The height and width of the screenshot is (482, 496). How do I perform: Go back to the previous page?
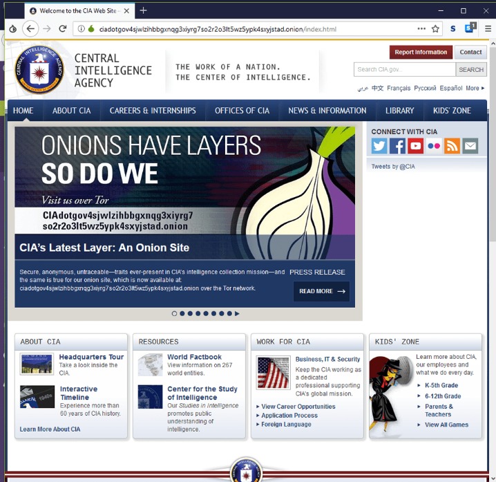coord(30,29)
